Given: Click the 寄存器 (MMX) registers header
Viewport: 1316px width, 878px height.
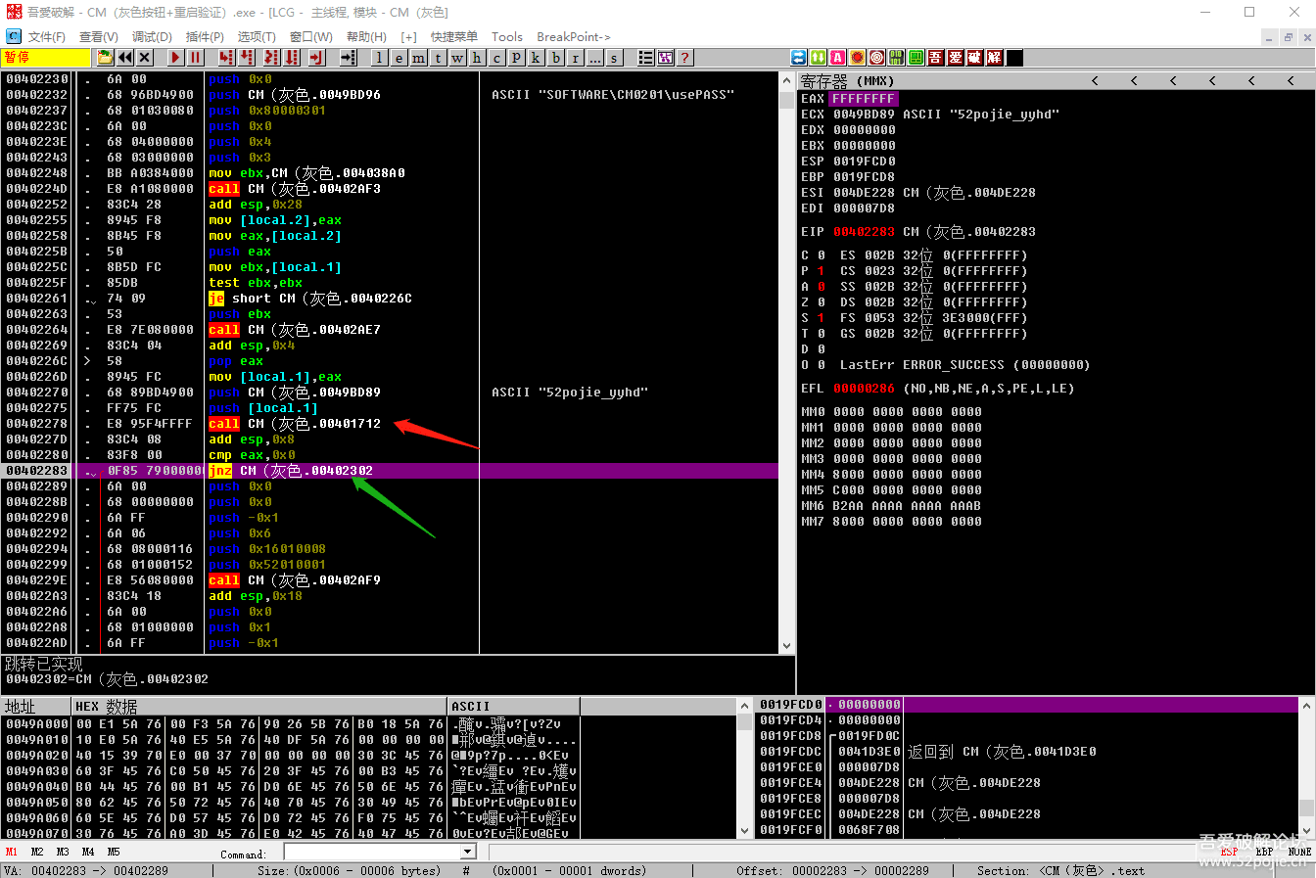Looking at the screenshot, I should click(847, 81).
